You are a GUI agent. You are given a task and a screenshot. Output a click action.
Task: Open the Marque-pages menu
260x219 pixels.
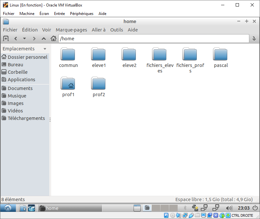(x=71, y=30)
